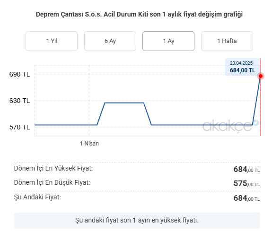Image resolution: width=272 pixels, height=231 pixels.
Task: Click the 684,00 TL current price value
Action: [x=246, y=198]
